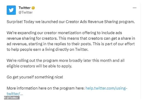Click the gold verified badge
This screenshot has width=143, height=100.
click(x=33, y=8)
